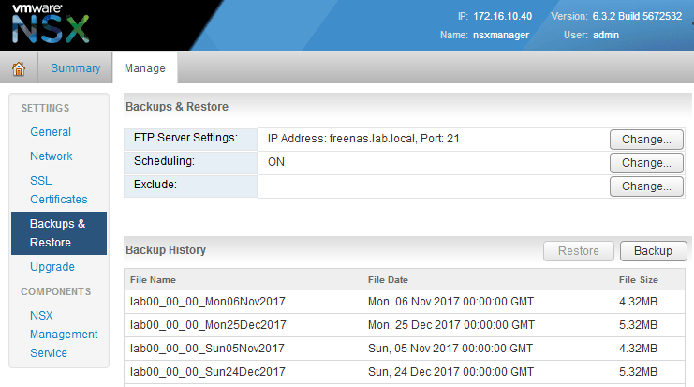Open the Upgrade page
Viewport: 694px width, 387px height.
click(52, 267)
